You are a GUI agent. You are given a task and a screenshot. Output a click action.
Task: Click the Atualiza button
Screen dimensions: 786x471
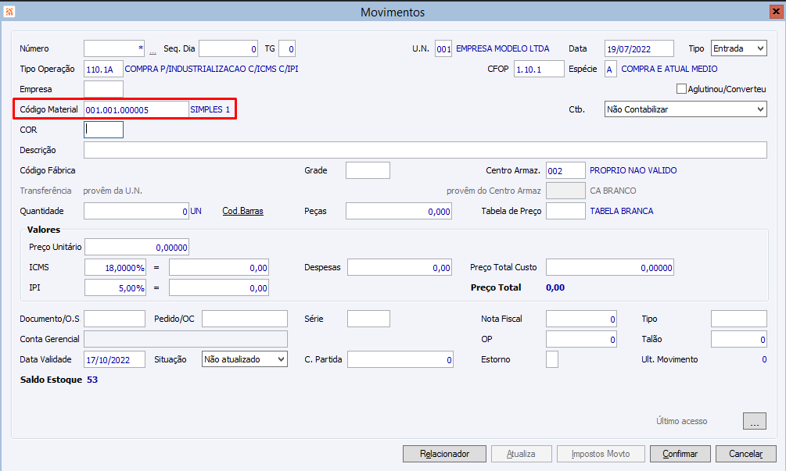(x=522, y=454)
